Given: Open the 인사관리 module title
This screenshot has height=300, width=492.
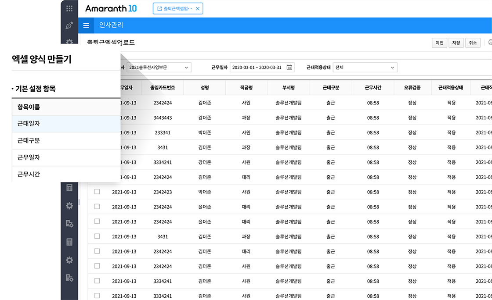Looking at the screenshot, I should pos(111,25).
